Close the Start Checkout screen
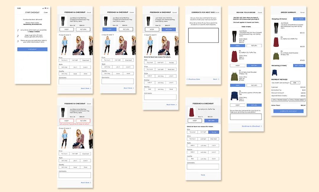This screenshot has width=319, height=192. pos(46,12)
